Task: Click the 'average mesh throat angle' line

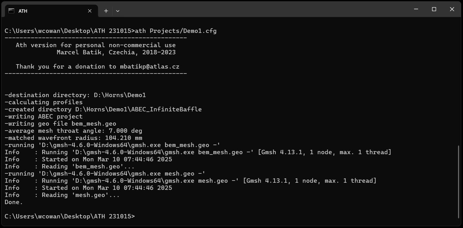Action: coord(73,131)
